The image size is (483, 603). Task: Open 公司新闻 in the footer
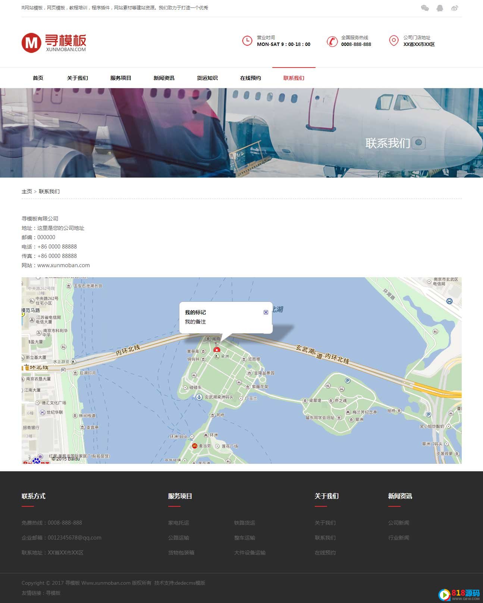(x=399, y=523)
